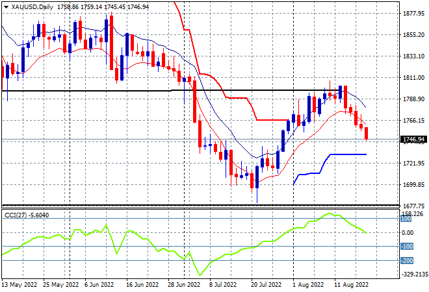
Task: Click the lowest blue candlestick near 20 Jul
Action: tap(257, 177)
